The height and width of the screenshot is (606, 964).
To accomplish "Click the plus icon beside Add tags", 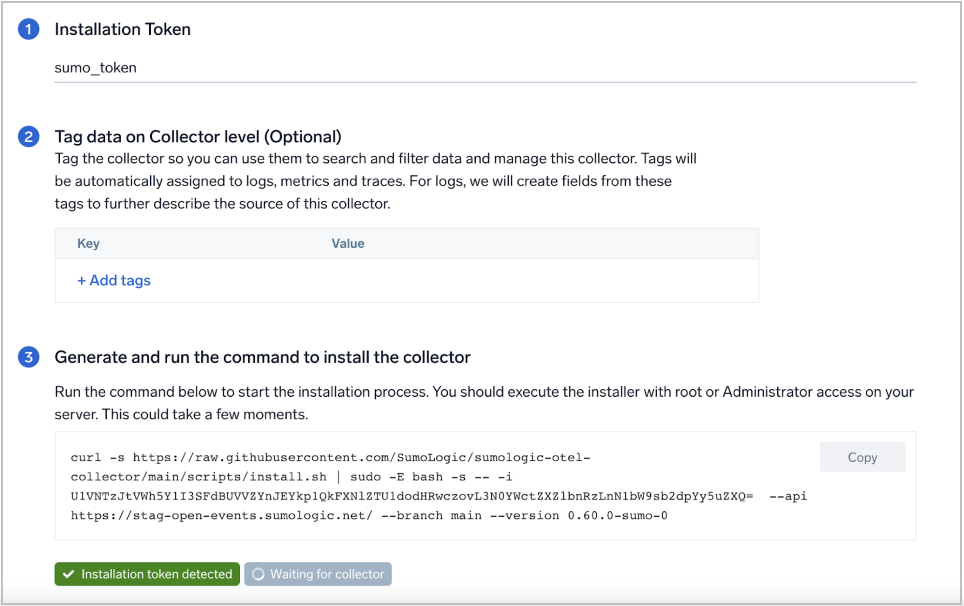I will 81,281.
